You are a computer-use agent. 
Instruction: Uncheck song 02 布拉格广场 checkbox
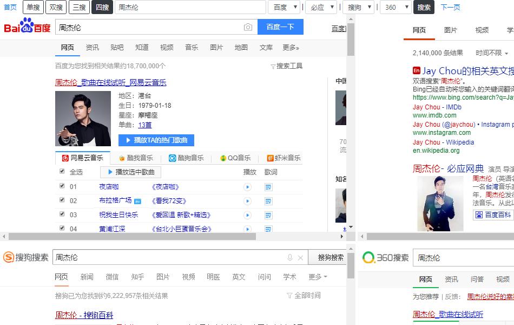(x=62, y=199)
